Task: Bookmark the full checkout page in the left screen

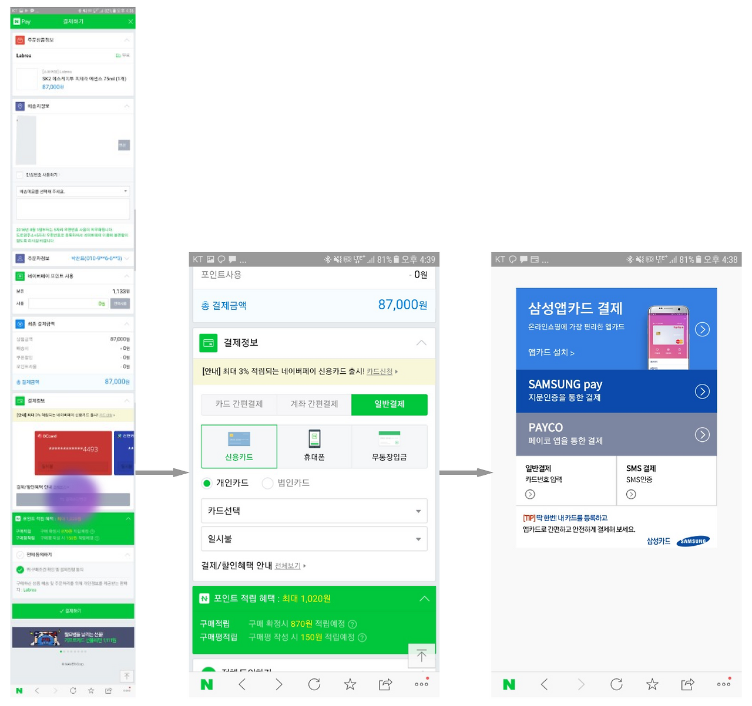Action: pyautogui.click(x=91, y=691)
